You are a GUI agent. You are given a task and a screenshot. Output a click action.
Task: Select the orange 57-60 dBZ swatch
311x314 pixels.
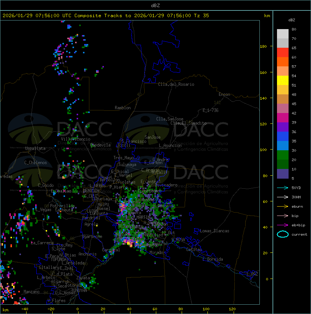pyautogui.click(x=283, y=62)
